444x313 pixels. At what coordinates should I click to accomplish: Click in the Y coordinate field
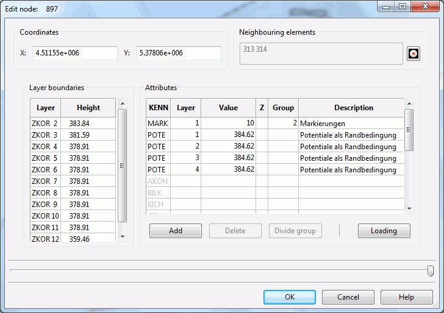178,53
